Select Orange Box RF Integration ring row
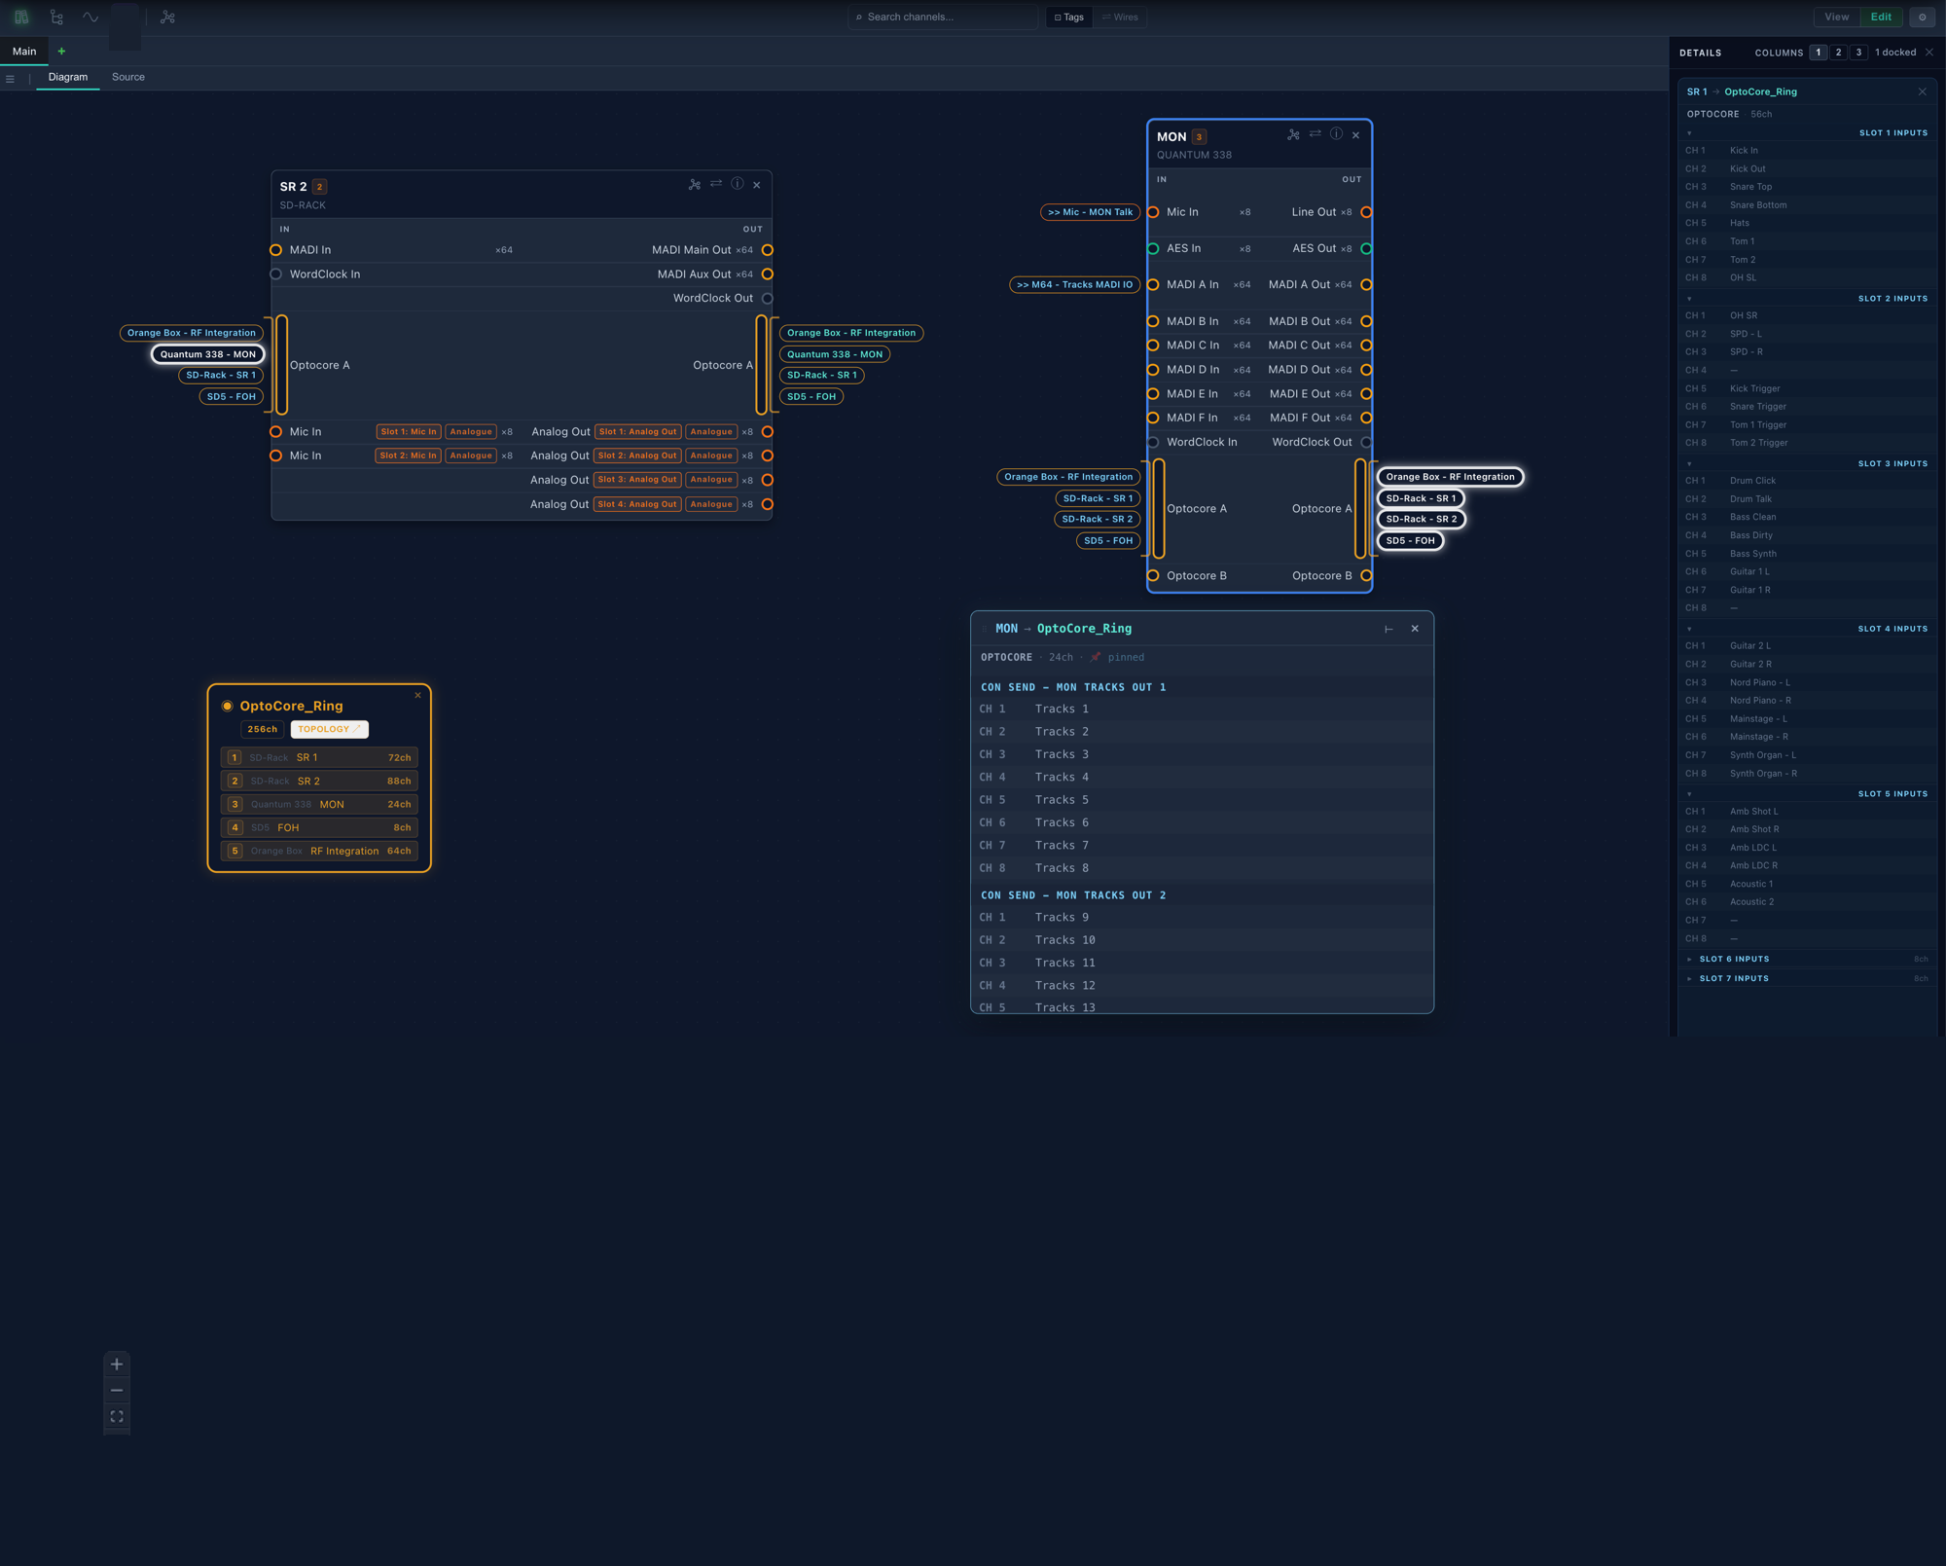The image size is (1946, 1566). 319,851
